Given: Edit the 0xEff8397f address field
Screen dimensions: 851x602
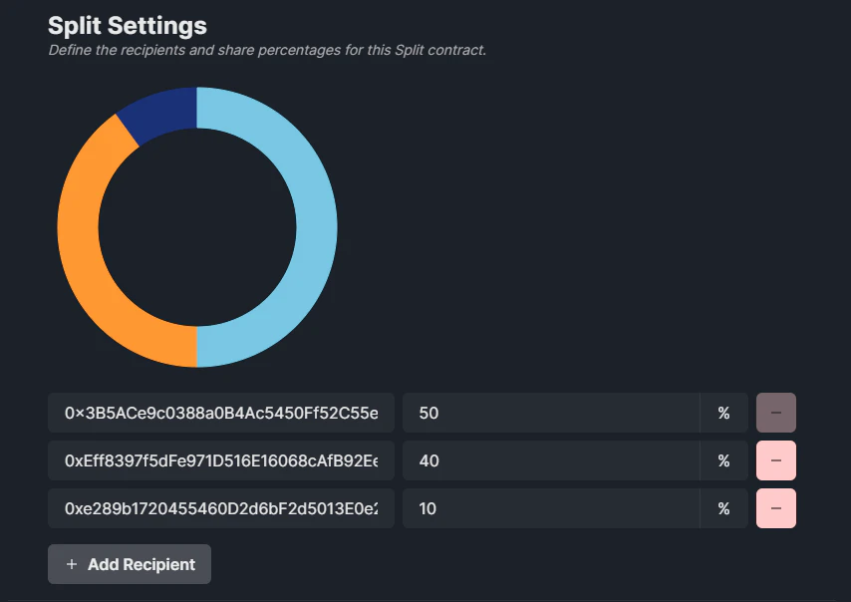Looking at the screenshot, I should tap(221, 460).
